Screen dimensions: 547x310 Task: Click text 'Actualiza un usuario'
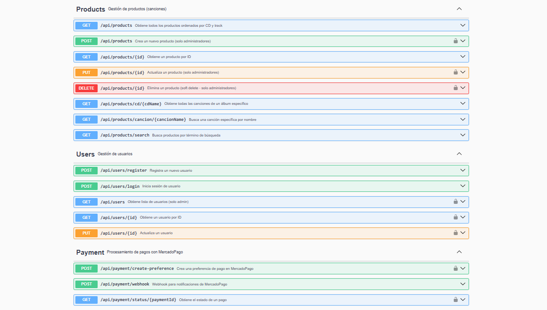156,233
